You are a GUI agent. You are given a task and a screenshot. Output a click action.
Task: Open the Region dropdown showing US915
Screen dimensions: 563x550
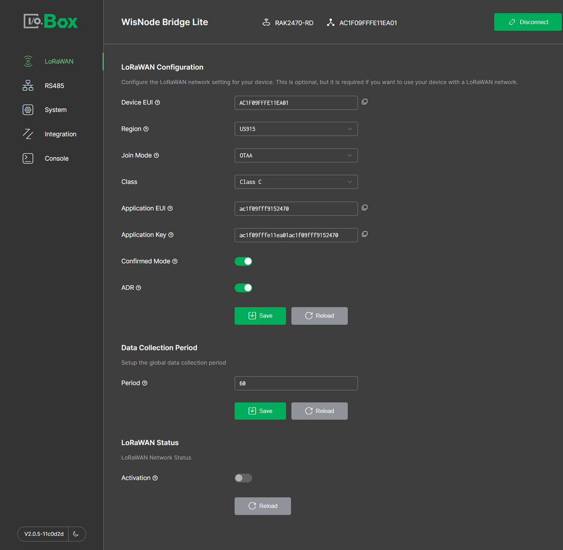click(x=296, y=129)
